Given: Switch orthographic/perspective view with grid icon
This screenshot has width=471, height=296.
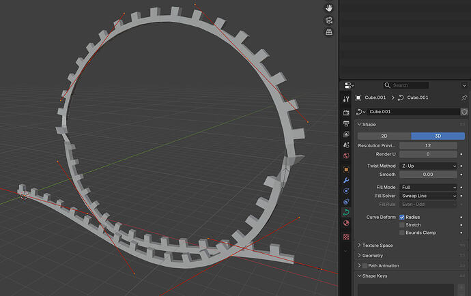Looking at the screenshot, I should (x=328, y=32).
